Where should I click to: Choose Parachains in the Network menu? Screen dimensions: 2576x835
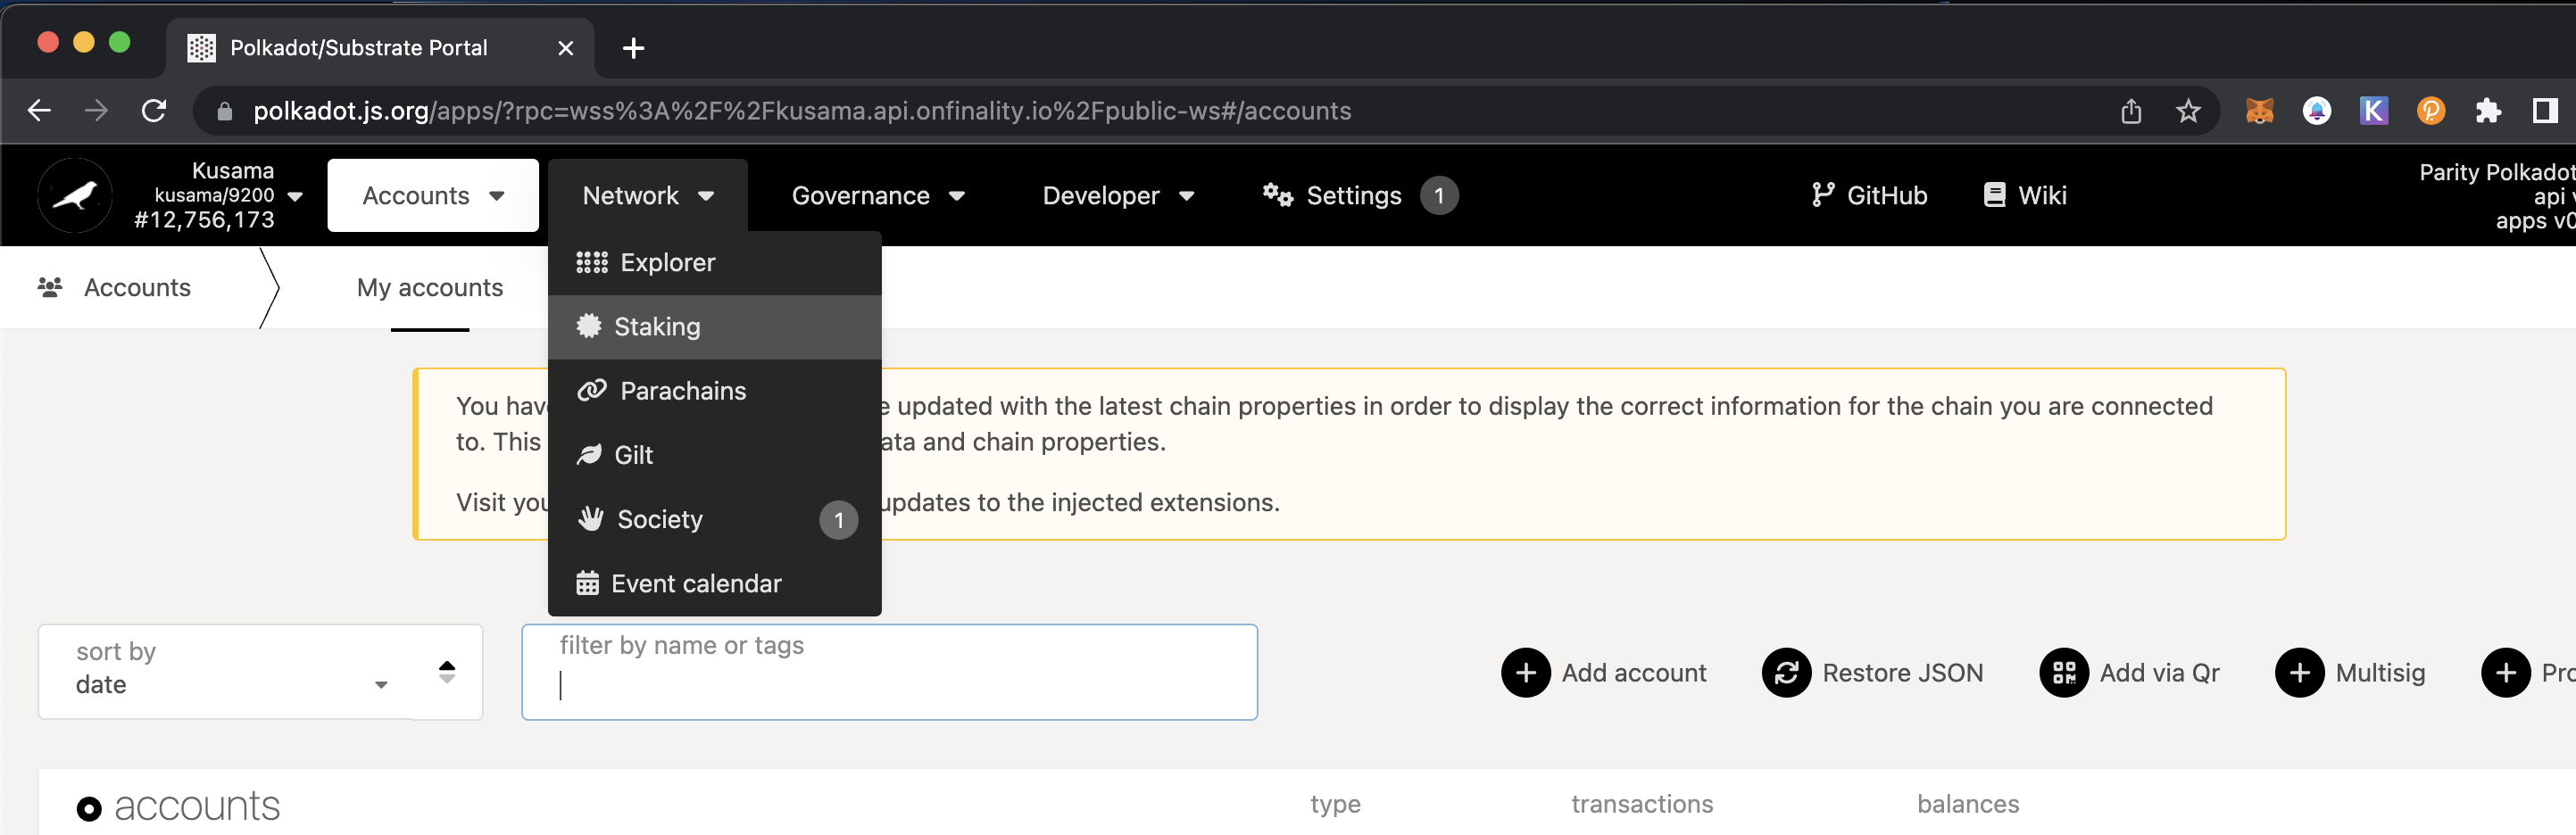(682, 391)
